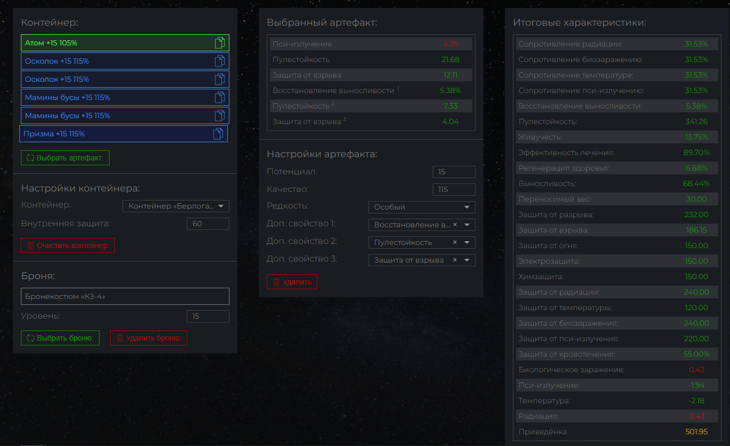The width and height of the screenshot is (730, 446).
Task: Click the Живучесть 13.75% row
Action: click(x=617, y=137)
